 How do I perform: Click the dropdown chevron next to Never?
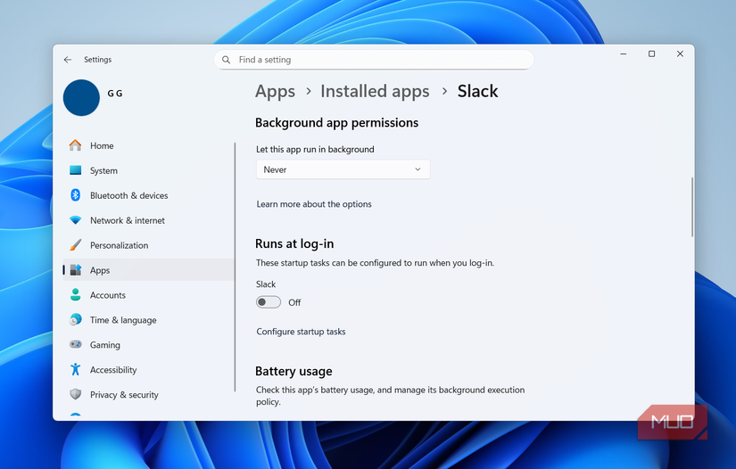[418, 169]
